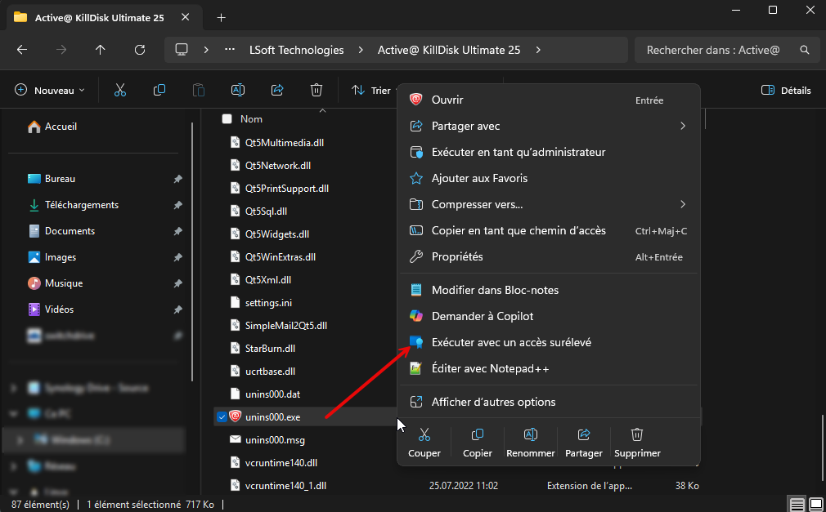Close the Active@ KillDisk Ultimate 25 tab
The width and height of the screenshot is (826, 512).
pos(186,17)
